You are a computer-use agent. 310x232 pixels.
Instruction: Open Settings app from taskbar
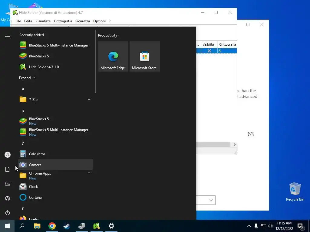(111, 226)
